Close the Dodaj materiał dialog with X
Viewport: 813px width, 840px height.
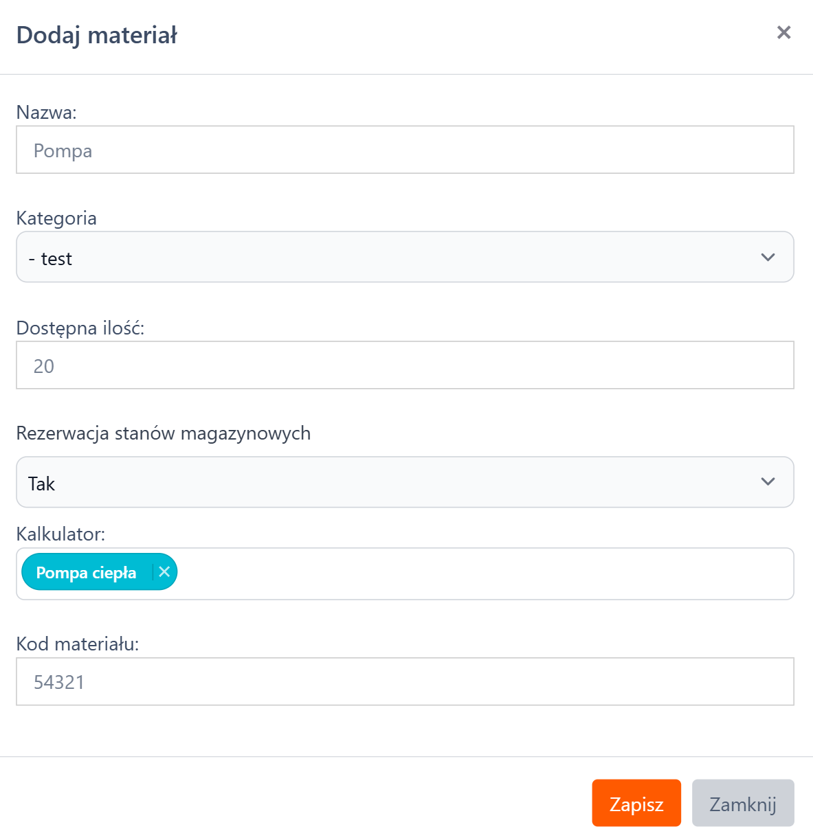point(783,33)
